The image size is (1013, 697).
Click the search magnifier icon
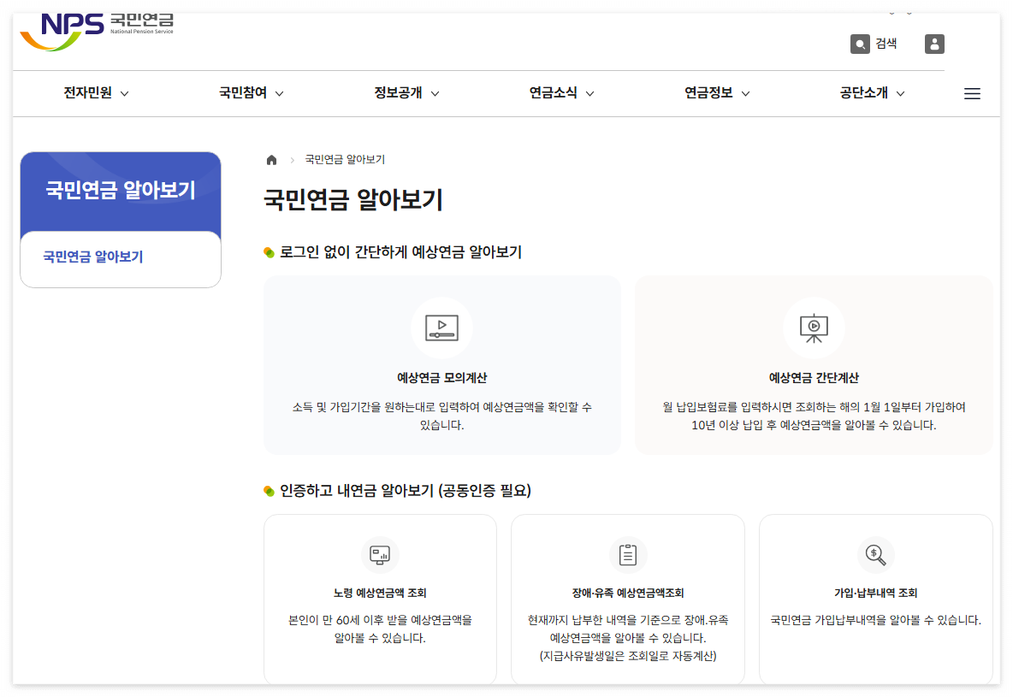pyautogui.click(x=860, y=44)
